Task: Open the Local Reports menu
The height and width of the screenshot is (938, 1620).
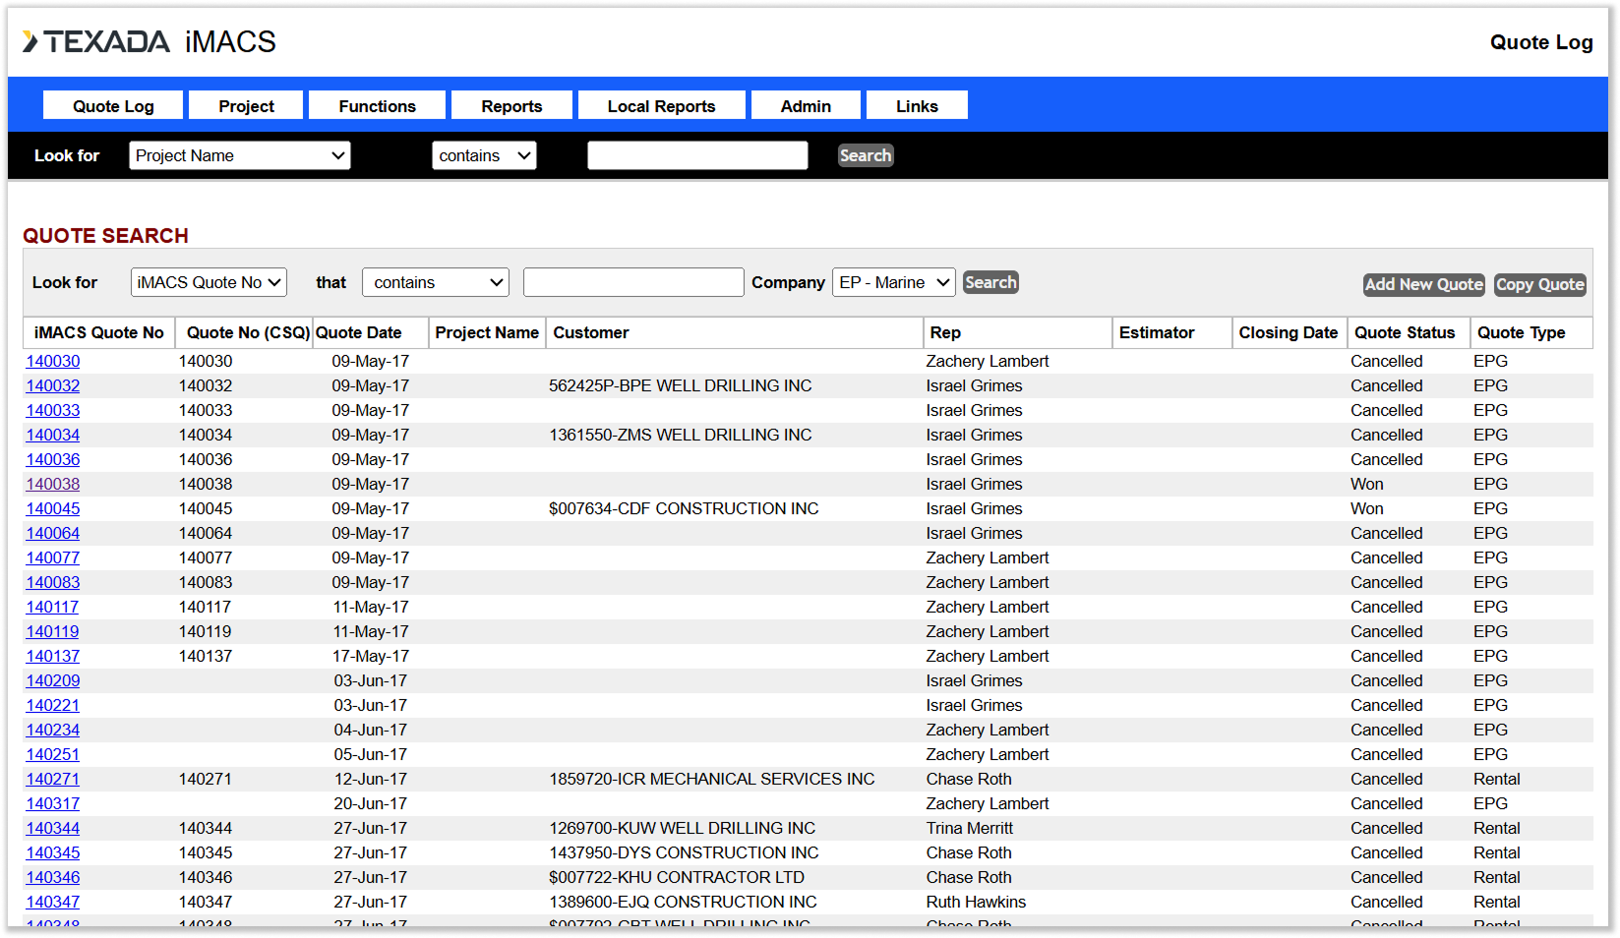Action: click(661, 106)
